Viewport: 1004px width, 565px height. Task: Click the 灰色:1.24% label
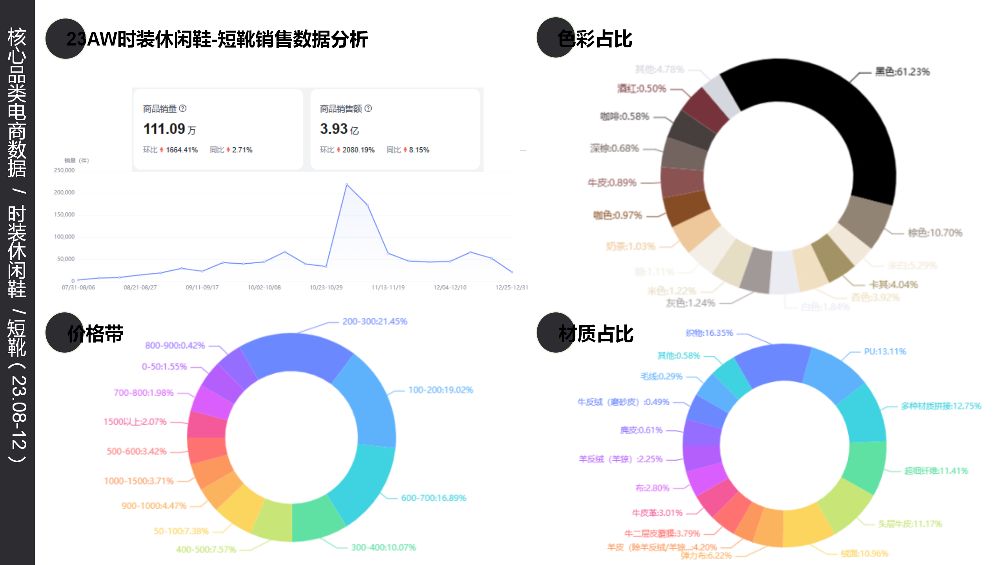point(691,303)
